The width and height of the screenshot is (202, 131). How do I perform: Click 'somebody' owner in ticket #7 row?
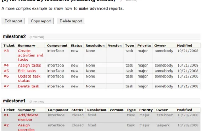[x=164, y=86]
